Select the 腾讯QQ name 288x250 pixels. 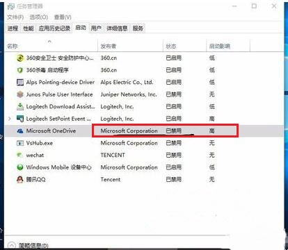(35, 179)
